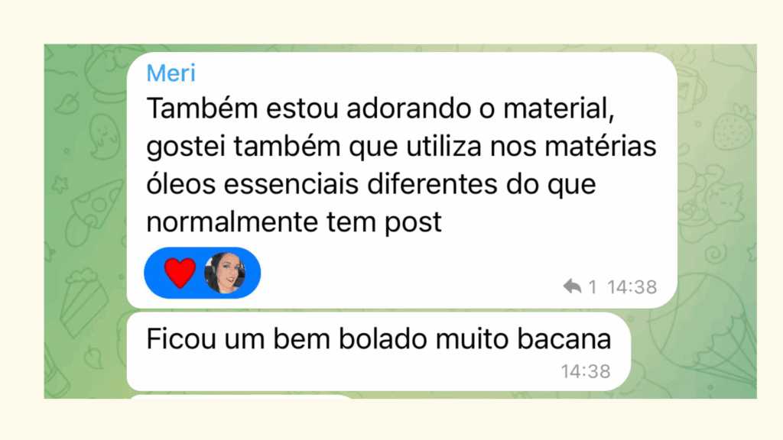Click timestamp on the 'muito bacana' message
Screen dimensions: 783x440
[x=585, y=372]
